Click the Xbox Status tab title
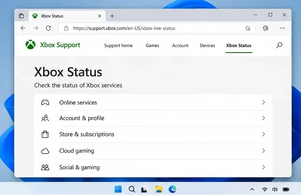This screenshot has width=301, height=195. point(52,16)
